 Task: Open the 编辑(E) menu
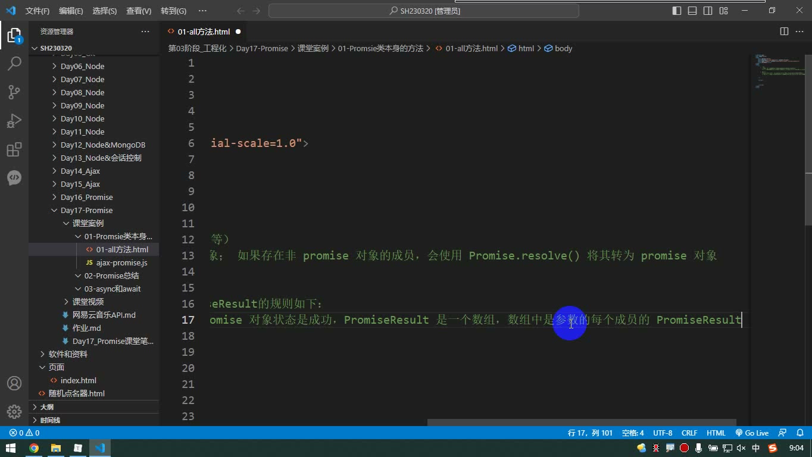click(x=71, y=11)
